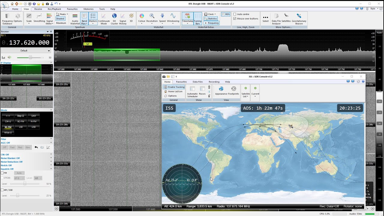Click the AGC undo arrow icon
Screen dimensions: 384x216
point(36,147)
